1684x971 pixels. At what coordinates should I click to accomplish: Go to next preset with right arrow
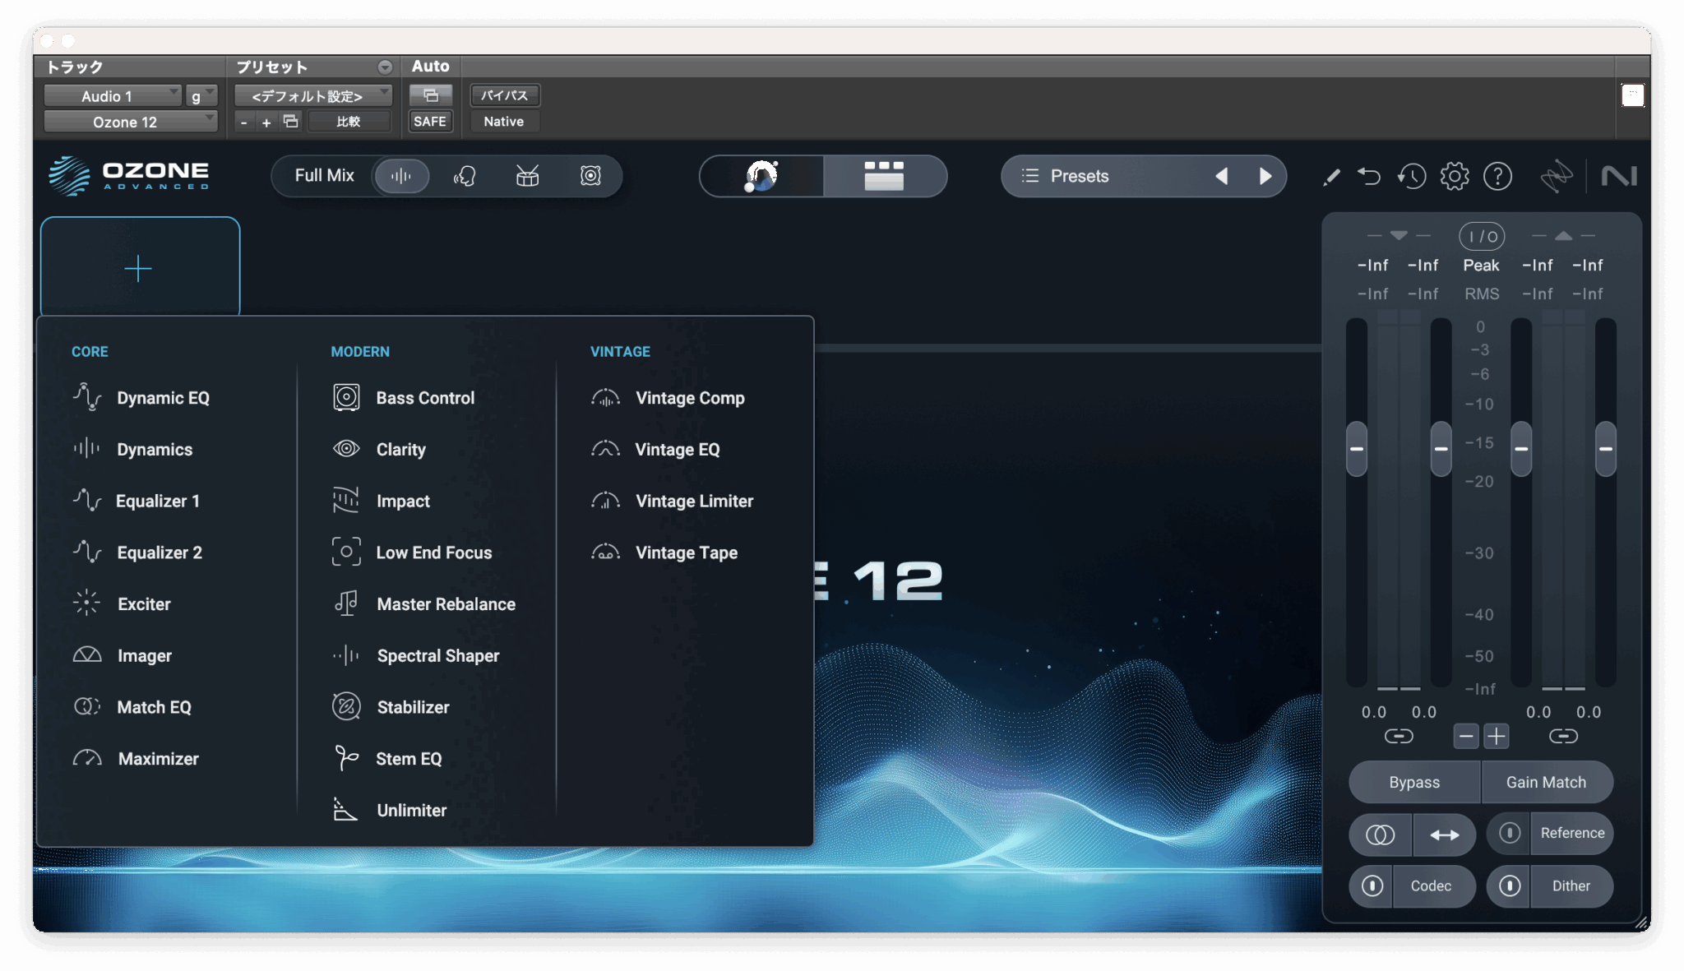[1265, 176]
